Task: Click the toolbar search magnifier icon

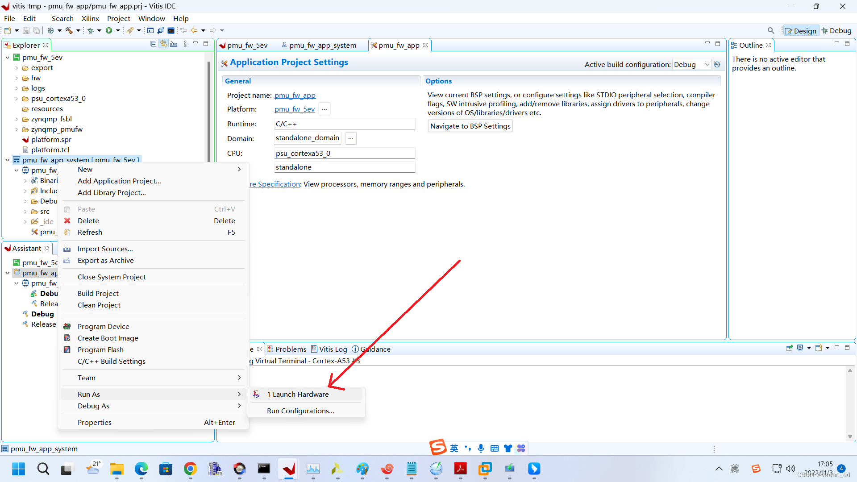Action: click(x=771, y=30)
